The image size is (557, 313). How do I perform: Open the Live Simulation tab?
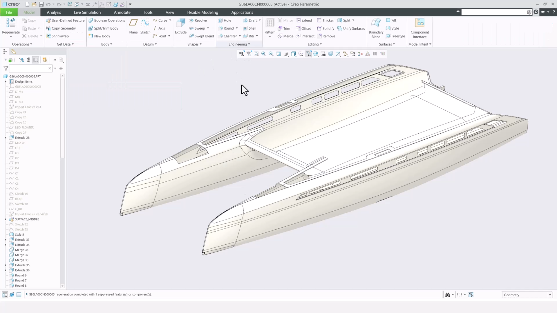tap(87, 12)
